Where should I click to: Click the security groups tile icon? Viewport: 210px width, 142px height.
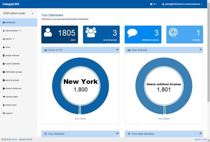(x=91, y=33)
